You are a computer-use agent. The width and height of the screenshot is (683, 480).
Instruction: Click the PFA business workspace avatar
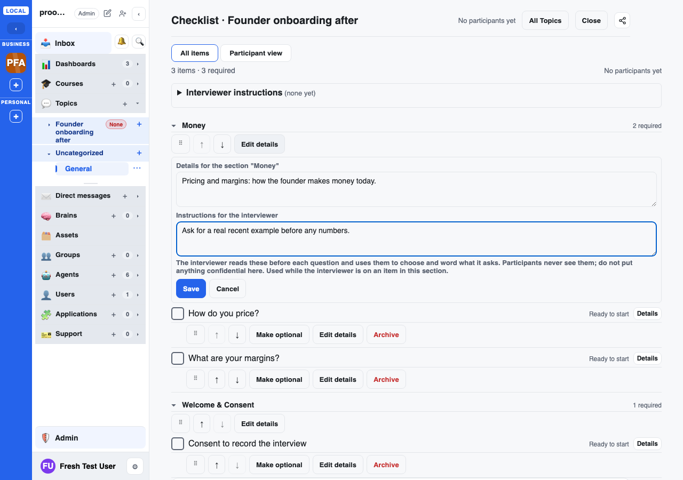coord(16,63)
